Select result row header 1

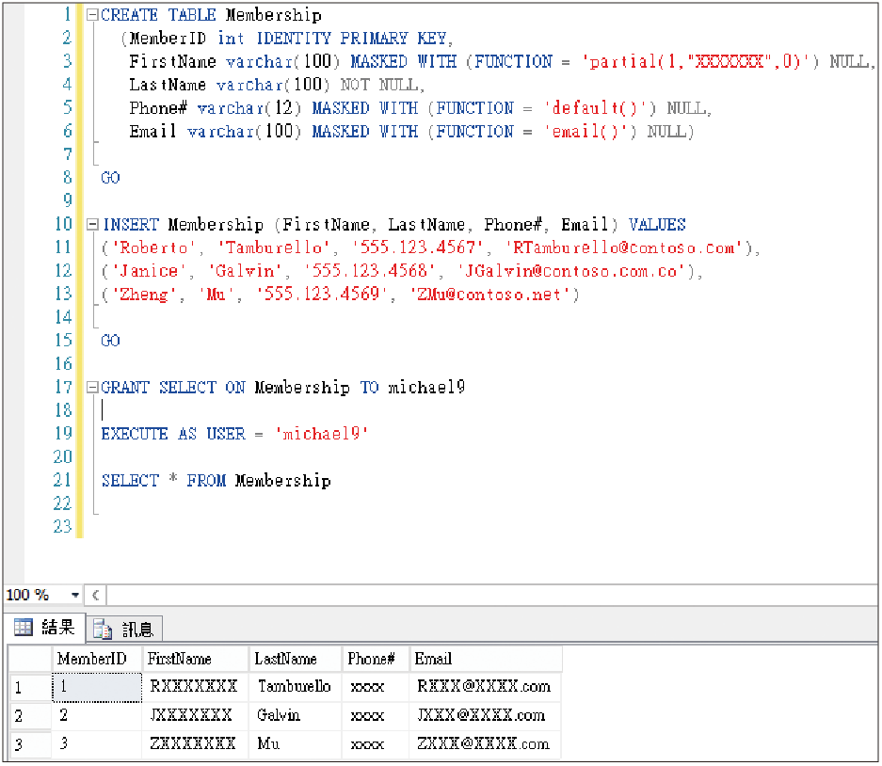(x=30, y=687)
